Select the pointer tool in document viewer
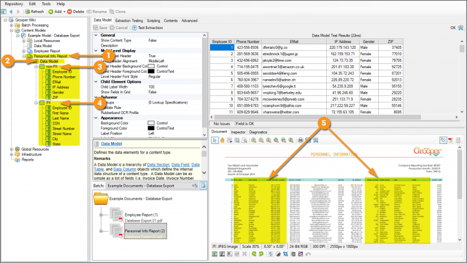 click(x=215, y=140)
